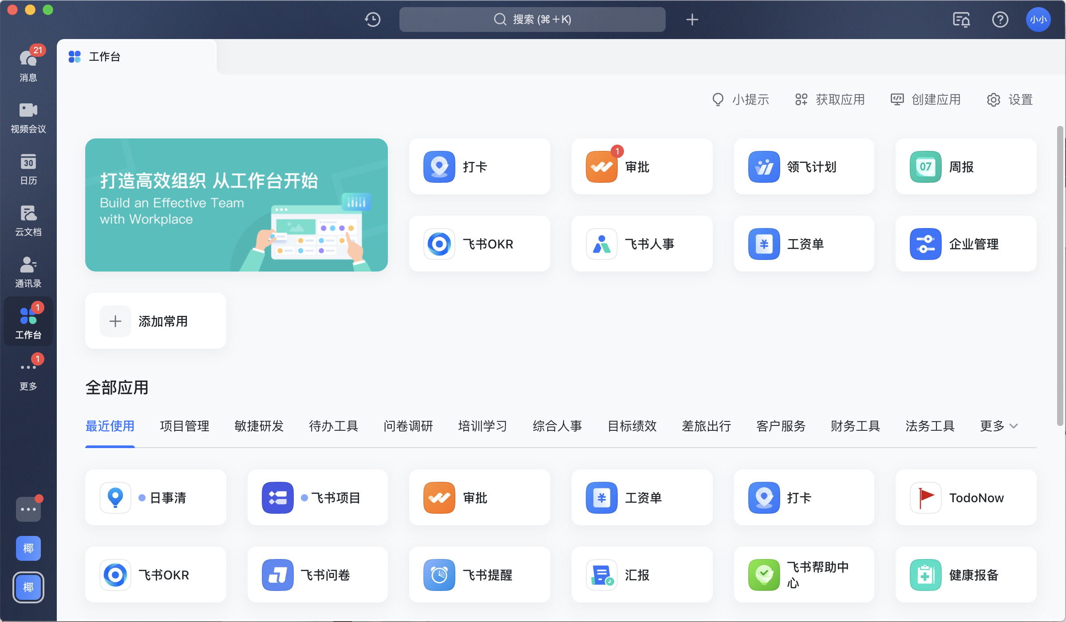Click 添加常用 to add favorite apps
This screenshot has width=1066, height=622.
tap(155, 321)
